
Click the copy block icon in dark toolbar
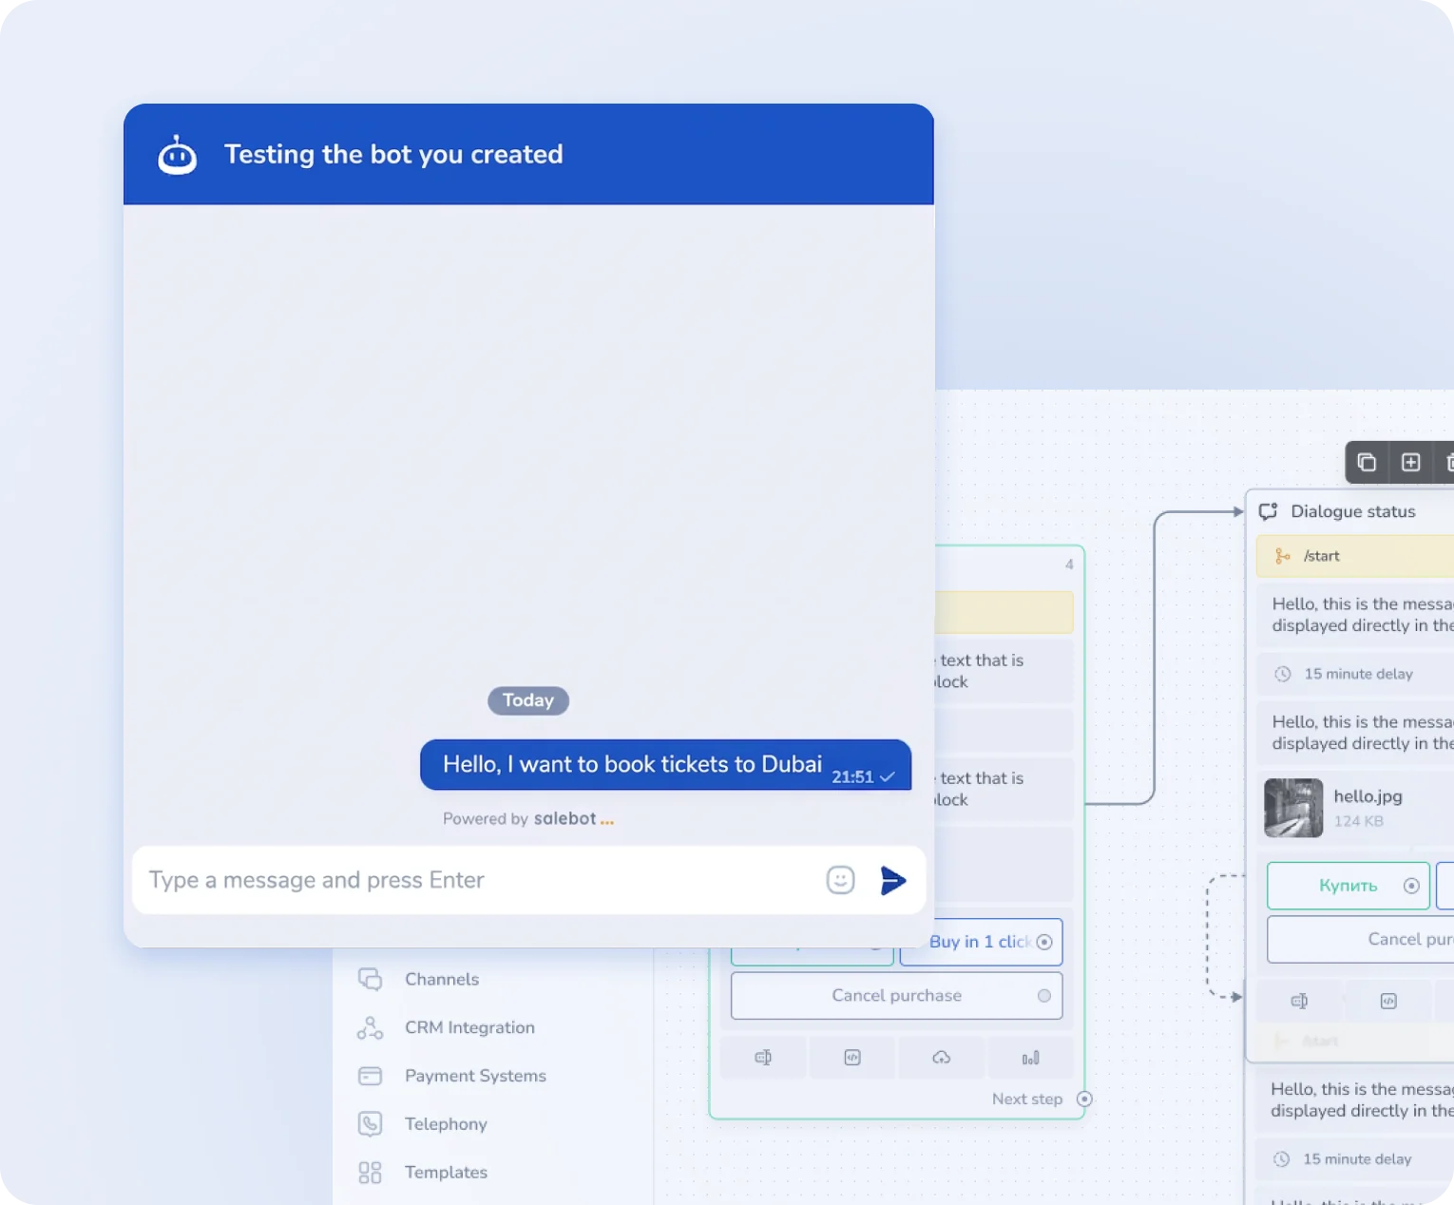1367,463
